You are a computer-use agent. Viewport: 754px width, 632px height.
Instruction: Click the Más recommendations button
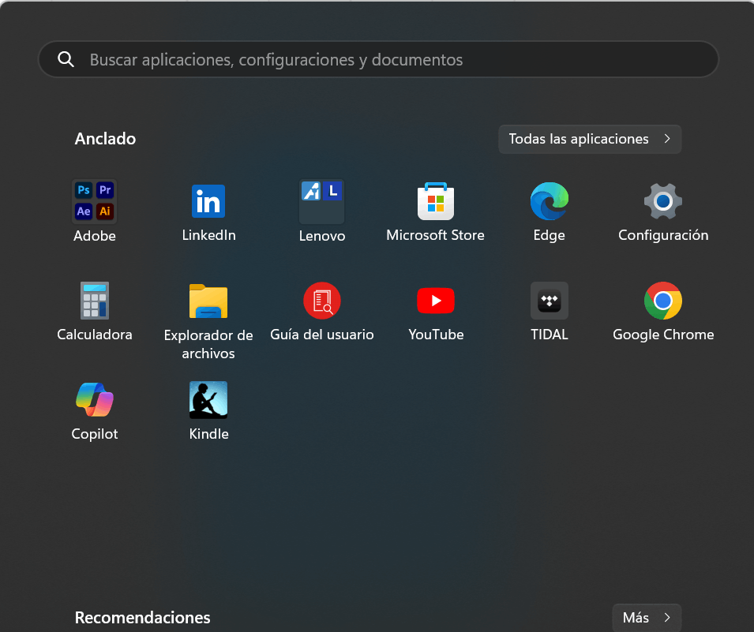pos(647,618)
